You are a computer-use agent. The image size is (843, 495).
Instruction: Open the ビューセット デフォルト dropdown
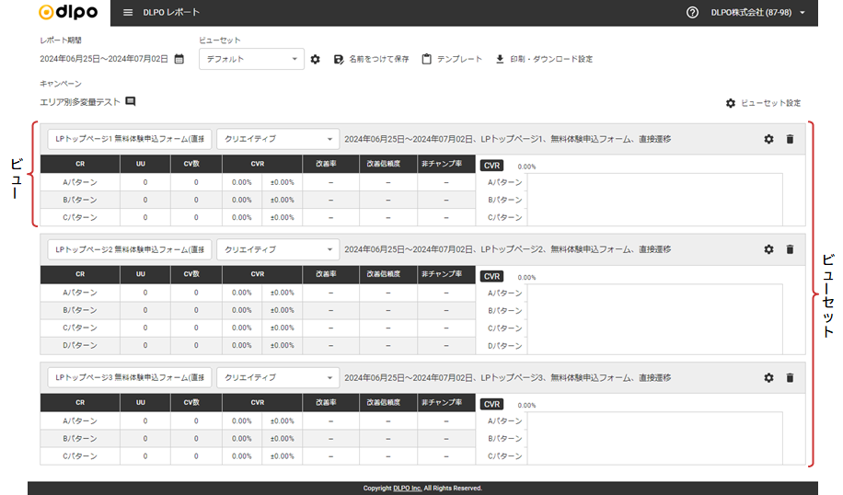pos(251,59)
